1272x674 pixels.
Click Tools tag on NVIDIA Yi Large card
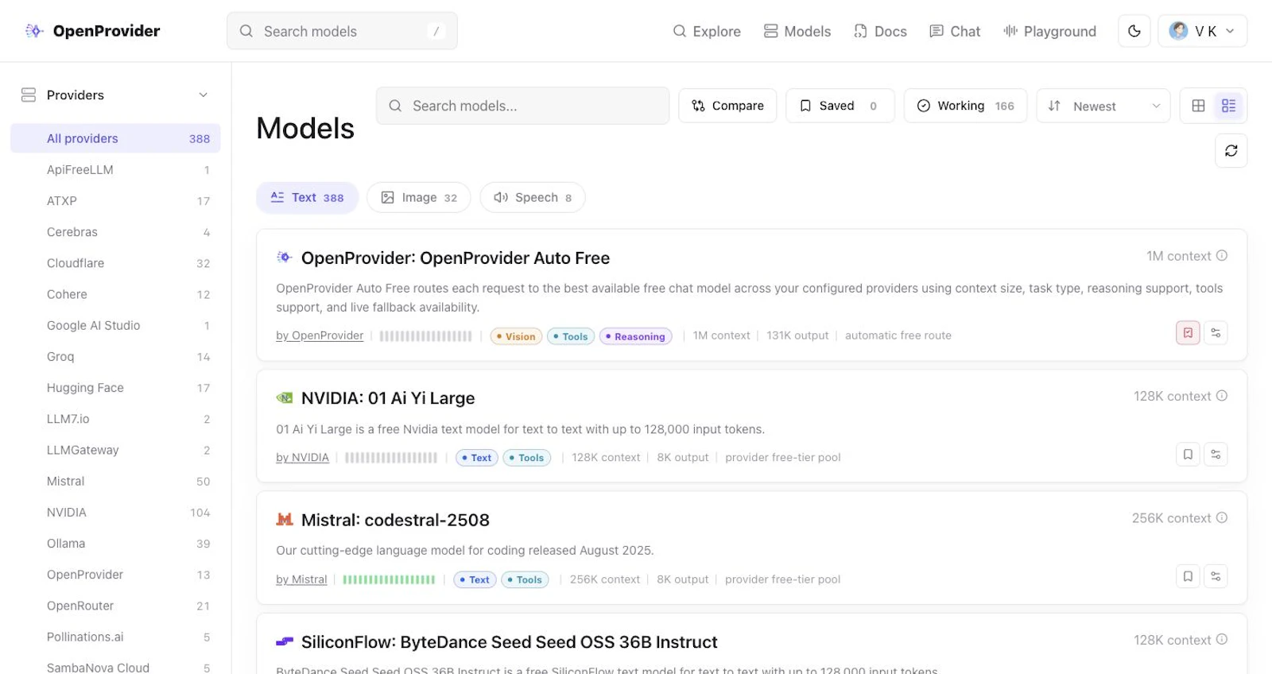(526, 459)
